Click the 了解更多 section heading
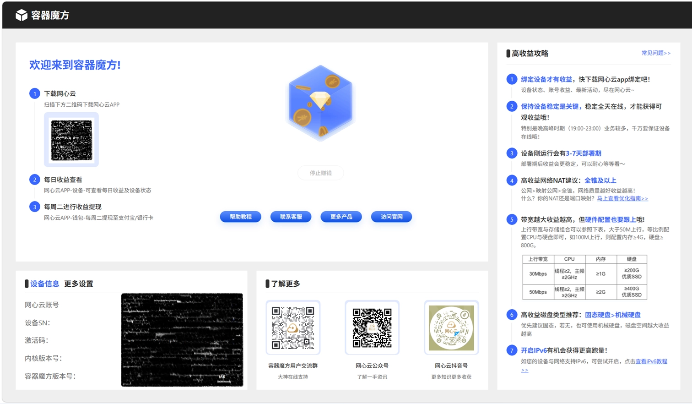Image resolution: width=692 pixels, height=404 pixels. coord(286,284)
